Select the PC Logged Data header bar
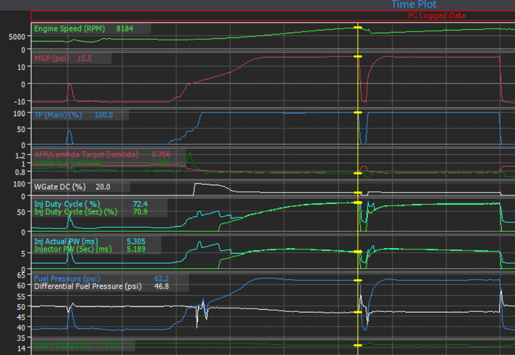The image size is (515, 355). [x=273, y=15]
